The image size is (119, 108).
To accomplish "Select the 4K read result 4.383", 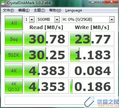I will [x=46, y=70].
